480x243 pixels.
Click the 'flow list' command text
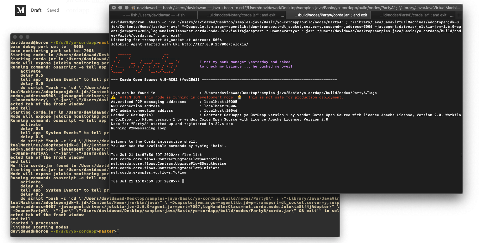click(x=192, y=155)
